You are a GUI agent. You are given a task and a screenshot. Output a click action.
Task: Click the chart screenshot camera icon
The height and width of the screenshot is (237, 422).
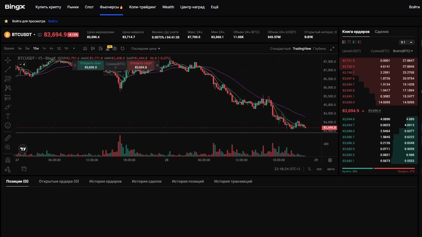click(115, 48)
